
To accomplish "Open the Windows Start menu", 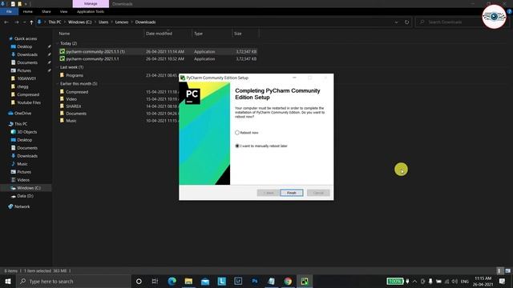I will (7, 281).
